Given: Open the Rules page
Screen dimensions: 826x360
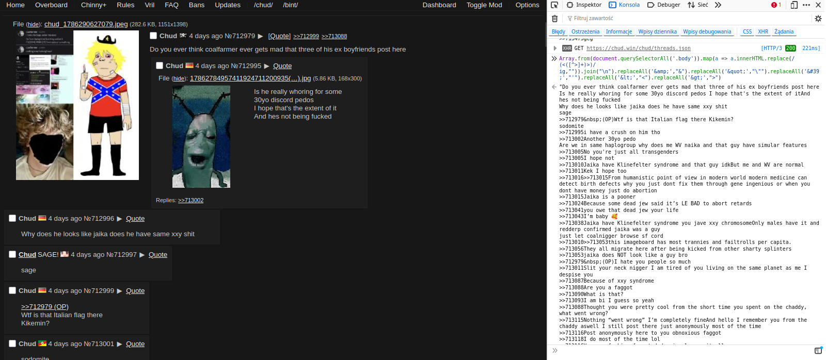Looking at the screenshot, I should pyautogui.click(x=125, y=5).
